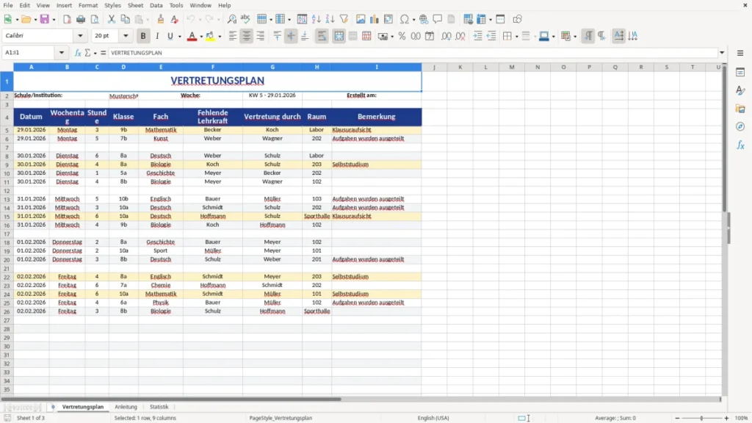Open sidebar Functions fx panel
752x423 pixels.
pos(740,145)
